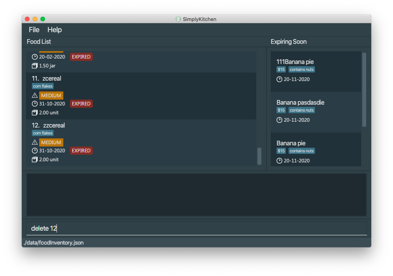Click the 20-11-2020 date under Banana pasdasdie

(297, 120)
